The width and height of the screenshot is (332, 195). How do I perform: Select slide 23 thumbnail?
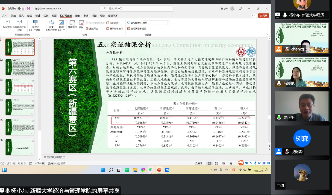[20, 87]
